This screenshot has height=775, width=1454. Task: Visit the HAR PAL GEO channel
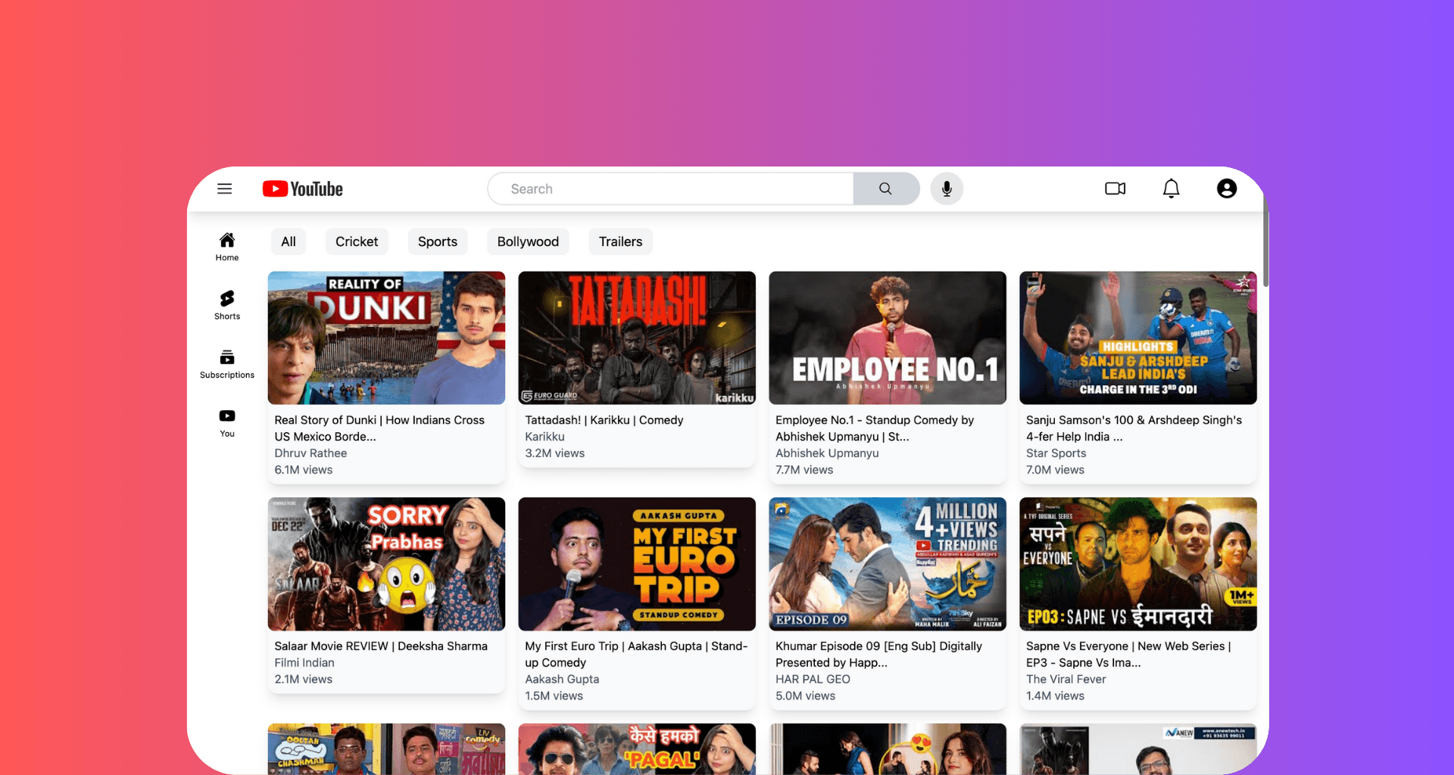point(813,680)
